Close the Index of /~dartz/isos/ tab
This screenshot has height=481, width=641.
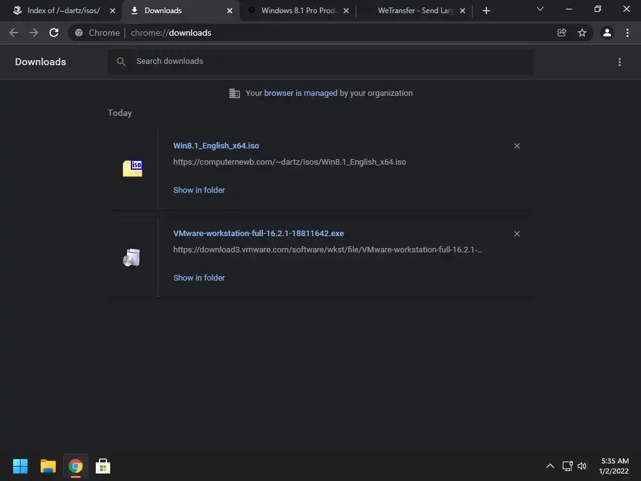pyautogui.click(x=113, y=11)
